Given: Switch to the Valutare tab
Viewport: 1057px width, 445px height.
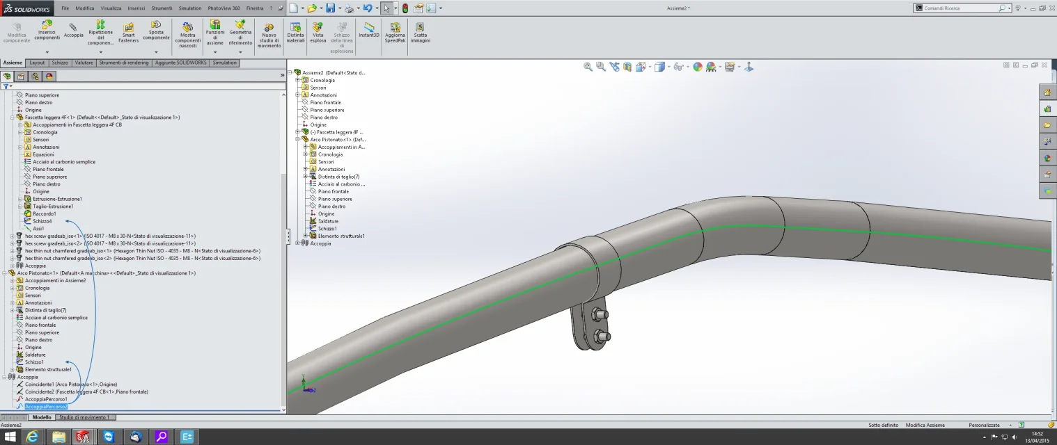Looking at the screenshot, I should (84, 63).
